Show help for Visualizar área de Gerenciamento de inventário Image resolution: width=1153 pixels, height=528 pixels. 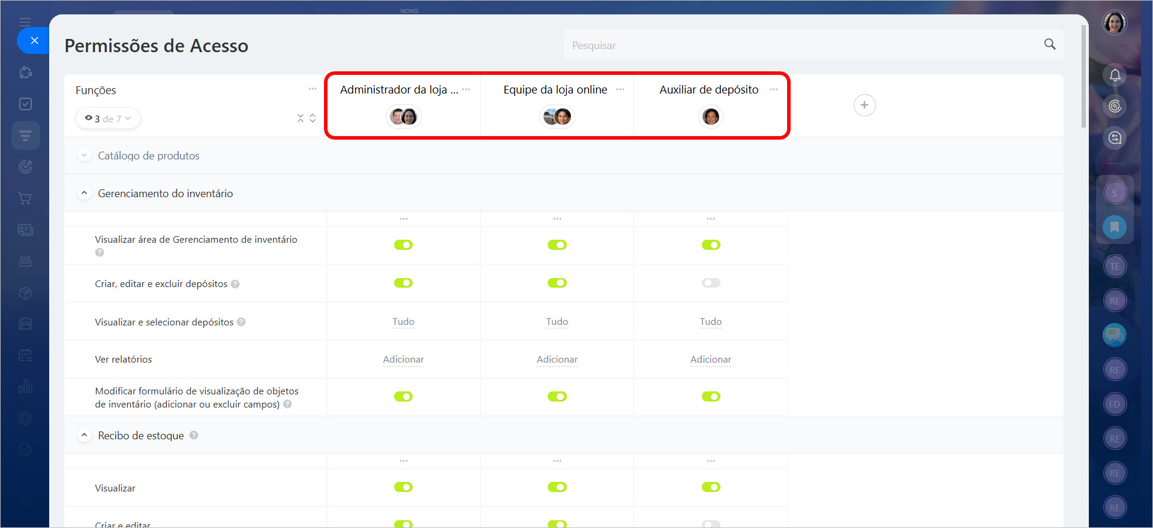point(100,252)
